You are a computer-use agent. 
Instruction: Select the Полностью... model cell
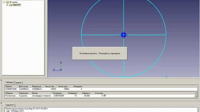[11, 96]
